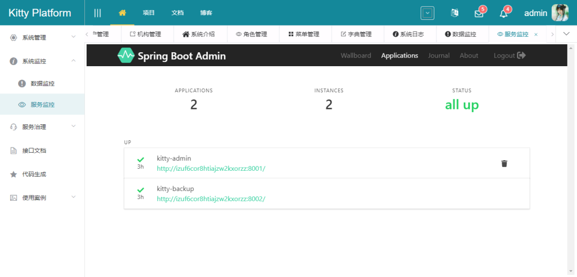Close the 服务监控 tab
The image size is (577, 277).
point(536,35)
